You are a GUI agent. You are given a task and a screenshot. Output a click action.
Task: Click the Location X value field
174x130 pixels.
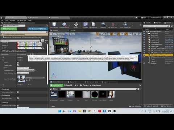click(21, 43)
